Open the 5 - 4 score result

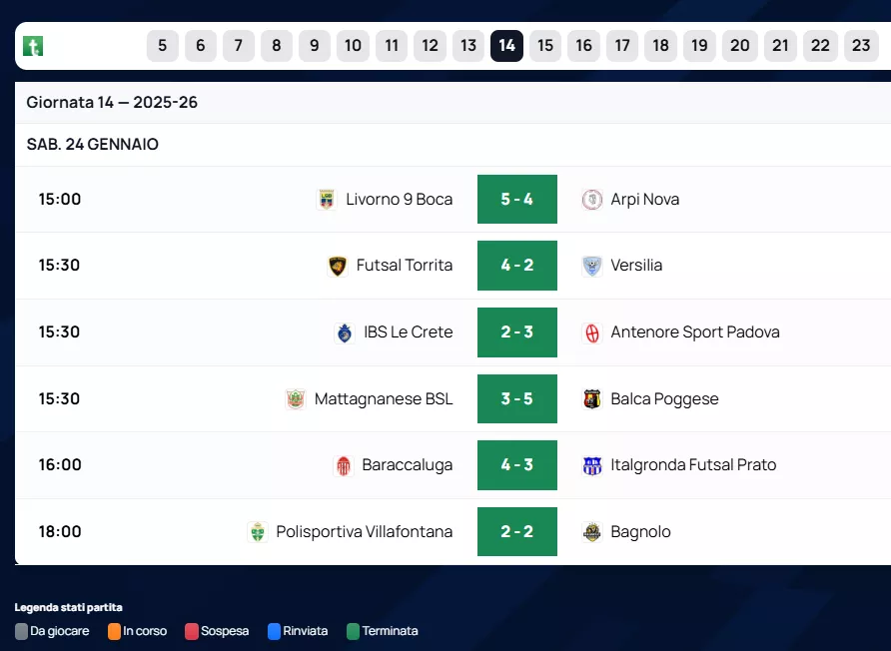click(x=517, y=200)
